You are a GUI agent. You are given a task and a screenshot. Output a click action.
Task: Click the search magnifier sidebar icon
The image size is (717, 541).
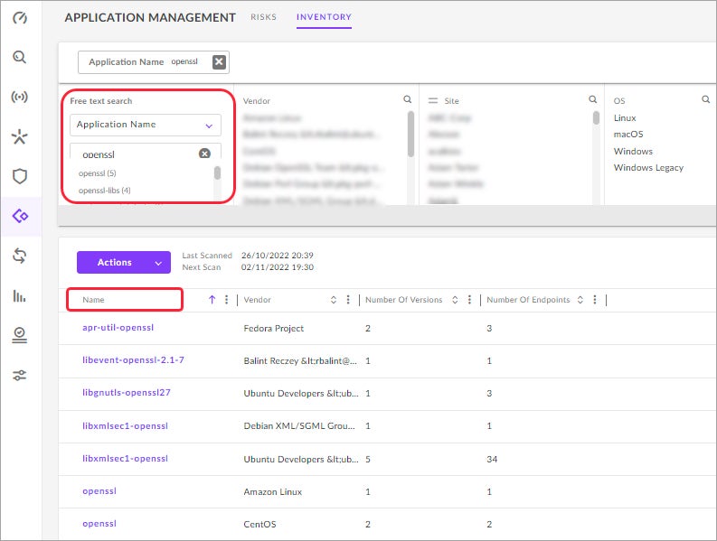point(19,58)
